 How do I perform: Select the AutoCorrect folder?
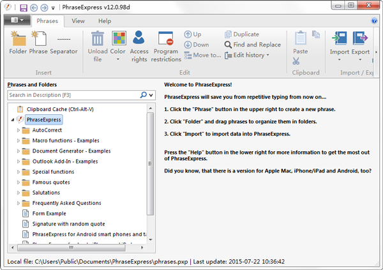tap(47, 130)
